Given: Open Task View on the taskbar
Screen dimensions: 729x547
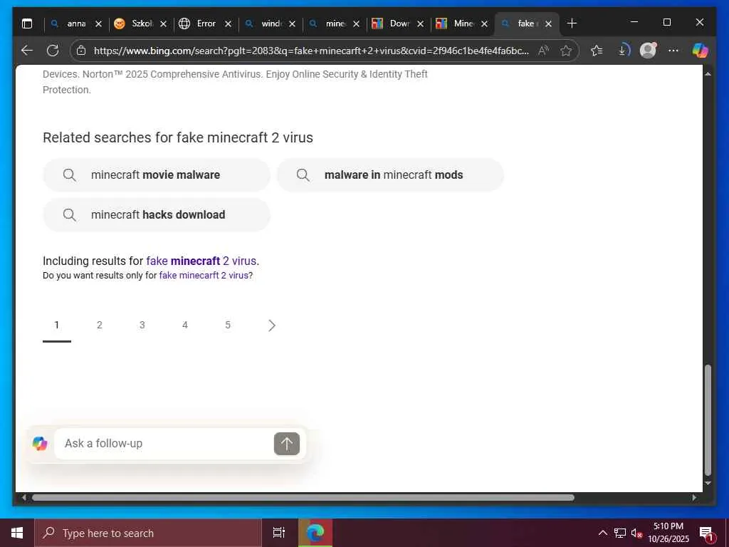Looking at the screenshot, I should pyautogui.click(x=279, y=533).
